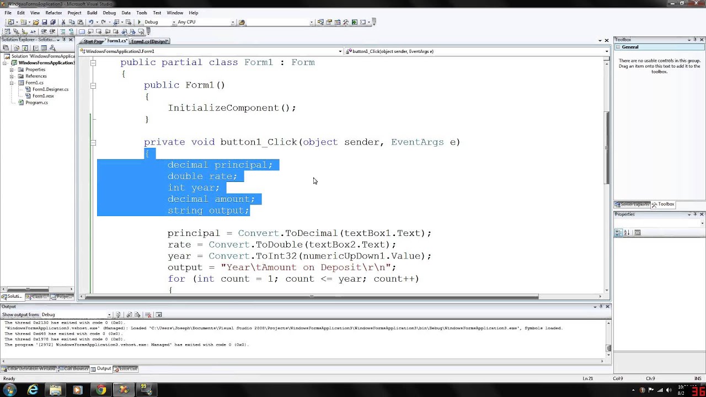Toggle Word Wrap in the Output panel toolbar
706x397 pixels.
coord(159,314)
